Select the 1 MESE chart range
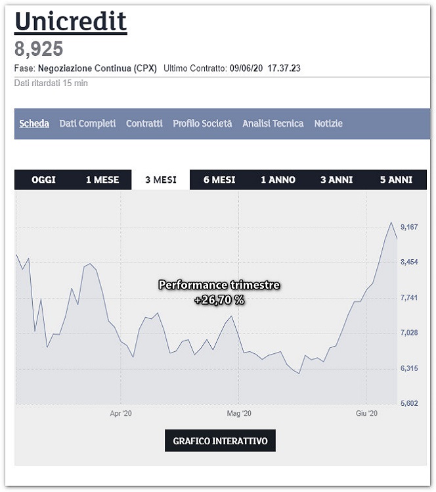Screen dimensions: 436x492 pyautogui.click(x=102, y=180)
